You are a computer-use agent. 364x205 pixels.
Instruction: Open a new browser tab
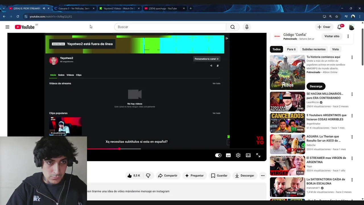(191, 9)
